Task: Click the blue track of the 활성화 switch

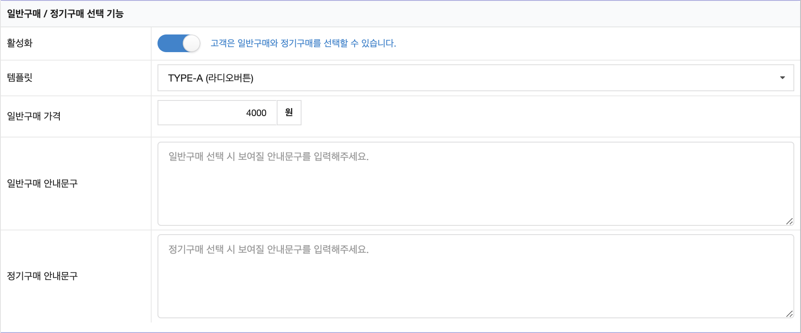Action: (169, 43)
